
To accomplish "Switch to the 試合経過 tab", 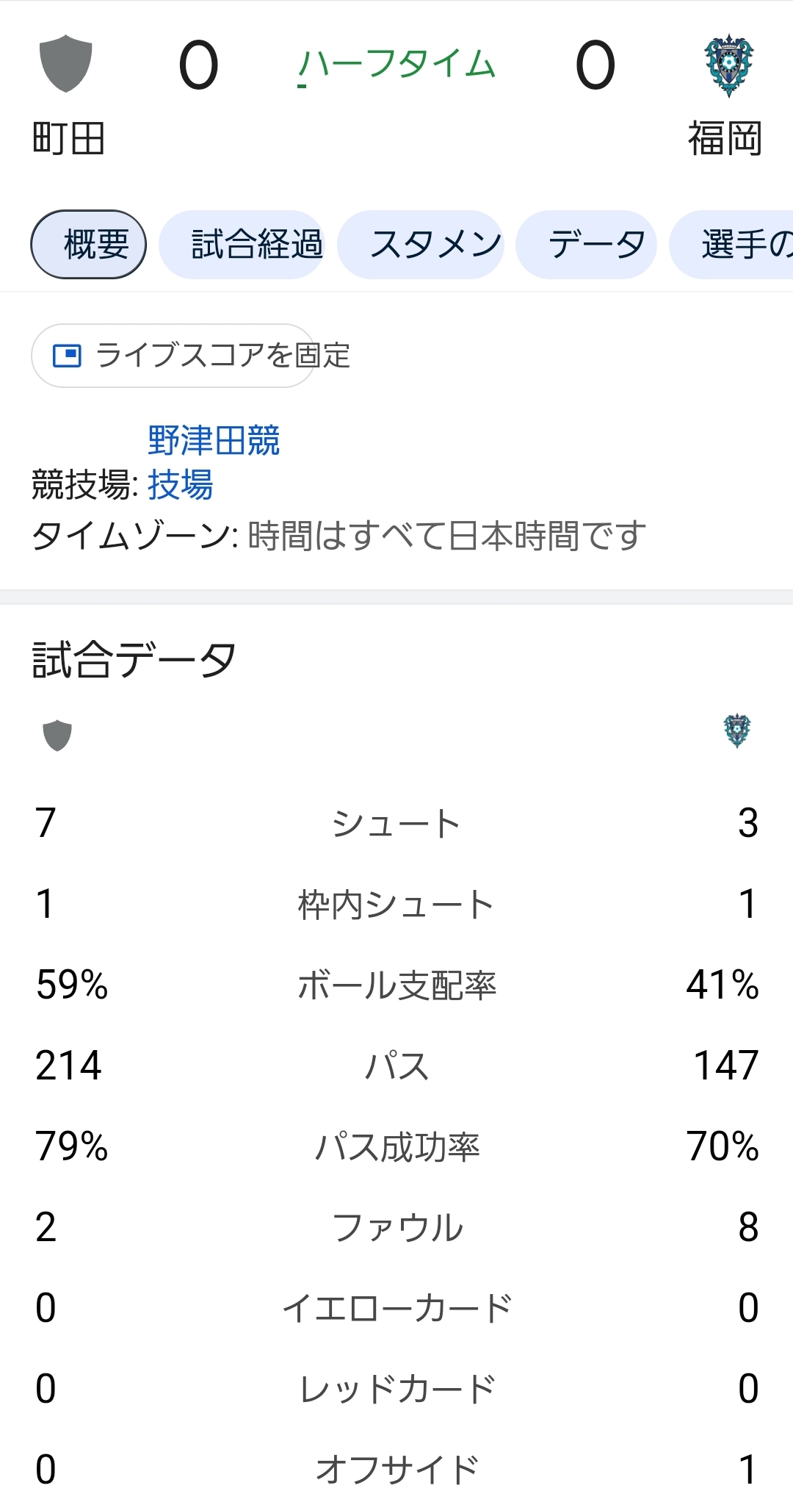I will coord(242,245).
